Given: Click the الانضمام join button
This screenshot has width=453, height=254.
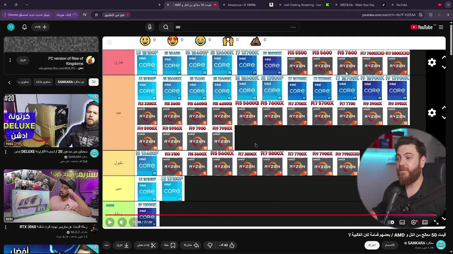Looking at the screenshot, I should (390, 245).
